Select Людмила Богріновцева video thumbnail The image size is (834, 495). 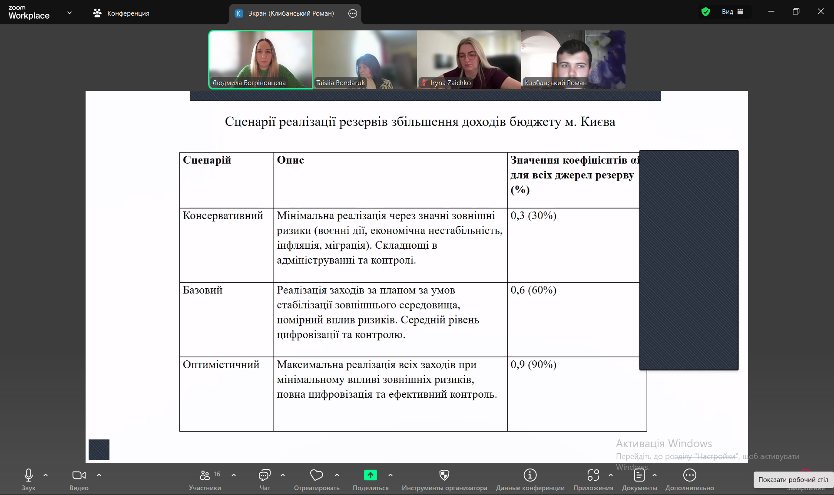pyautogui.click(x=261, y=59)
